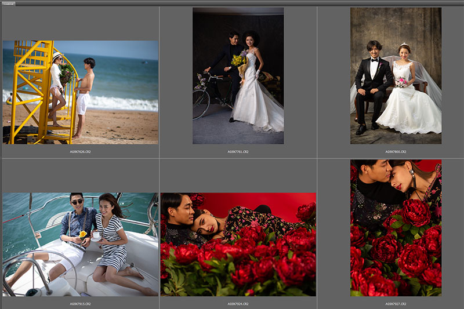Select the bride with bicycle photo thumbnail

click(238, 76)
